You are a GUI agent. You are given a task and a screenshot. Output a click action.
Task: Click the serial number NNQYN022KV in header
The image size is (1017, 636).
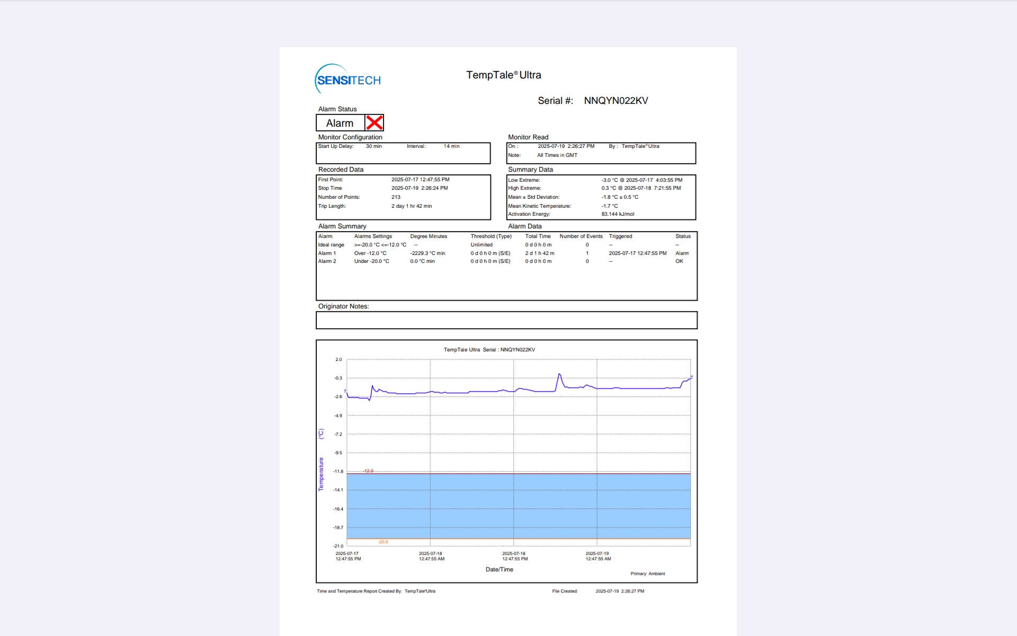(x=615, y=101)
